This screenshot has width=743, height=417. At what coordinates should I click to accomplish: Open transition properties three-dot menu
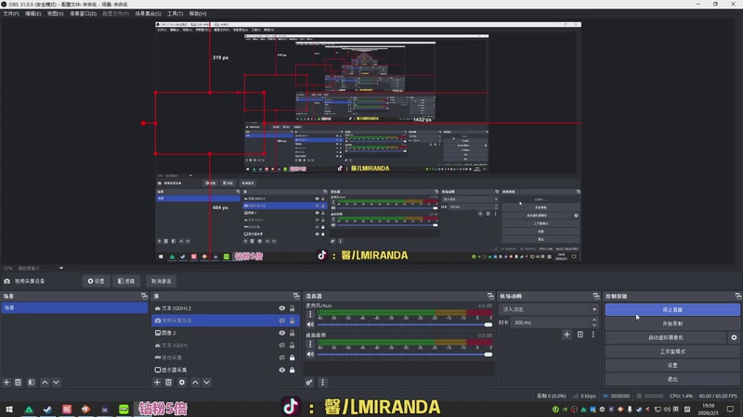(x=593, y=335)
